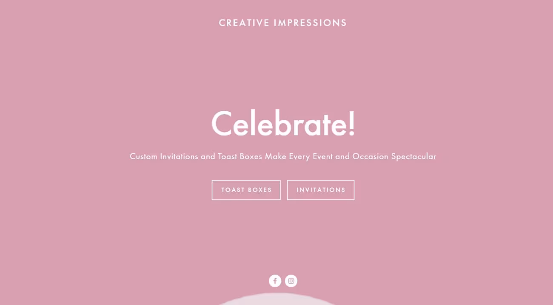
Task: Go home via Creative Impressions header link
Action: click(283, 23)
